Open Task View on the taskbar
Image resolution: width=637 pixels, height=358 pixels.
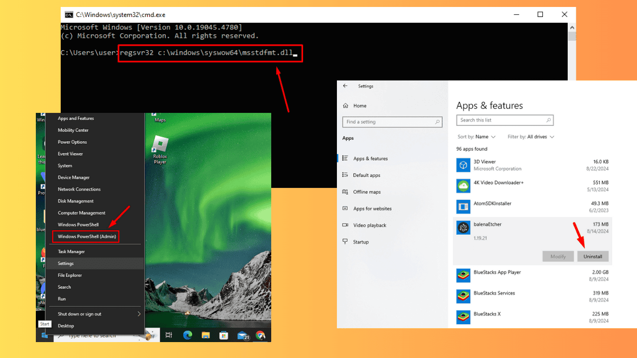169,335
